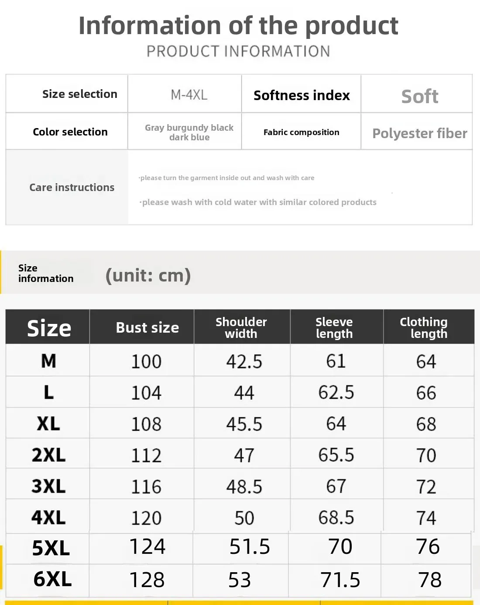Image resolution: width=480 pixels, height=605 pixels.
Task: Select the "6XL" row label
Action: (52, 579)
